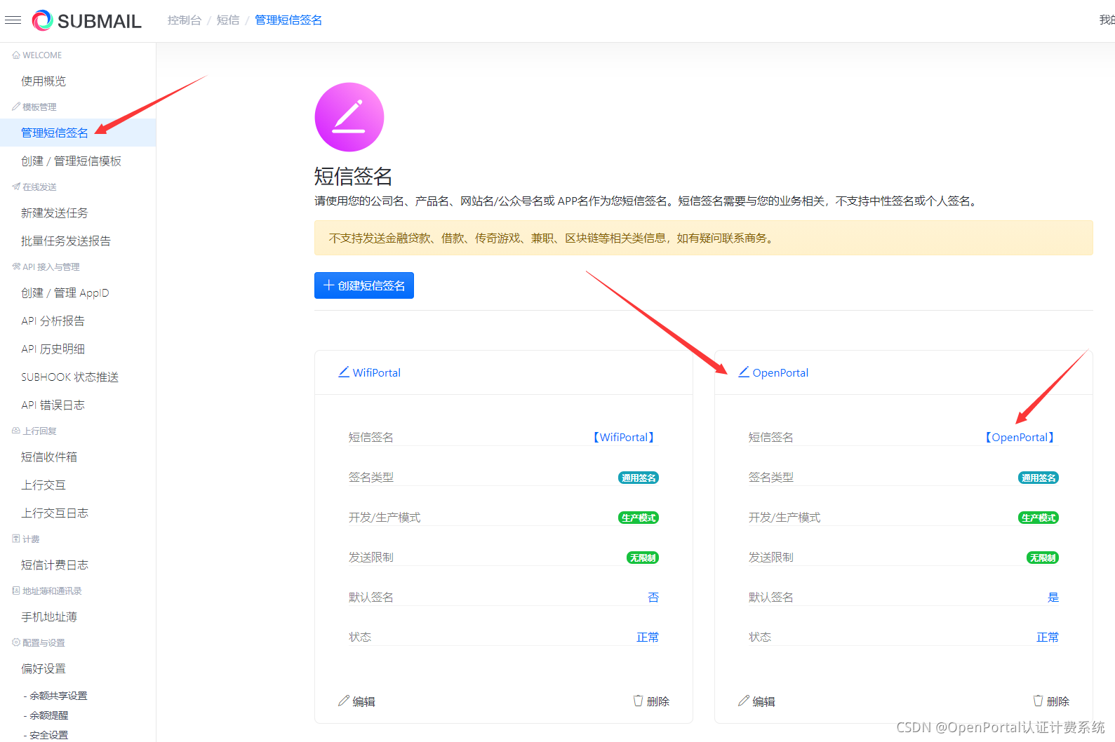Open 短信计费日志 in sidebar
The image size is (1115, 742).
pyautogui.click(x=55, y=565)
